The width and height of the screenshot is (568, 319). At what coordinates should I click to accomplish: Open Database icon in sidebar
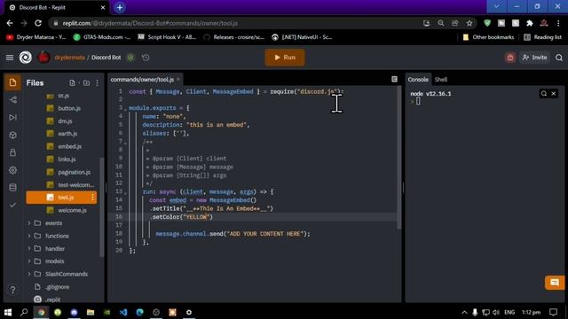(x=12, y=187)
